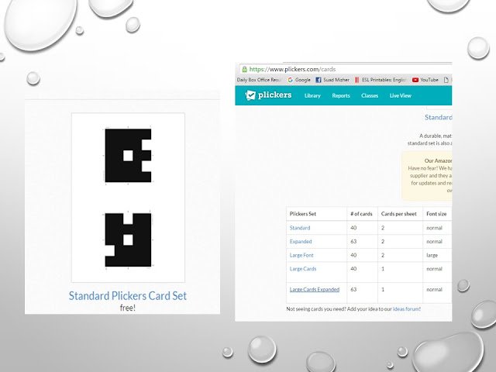Image resolution: width=496 pixels, height=372 pixels.
Task: Open the Expanded card set link
Action: 301,241
